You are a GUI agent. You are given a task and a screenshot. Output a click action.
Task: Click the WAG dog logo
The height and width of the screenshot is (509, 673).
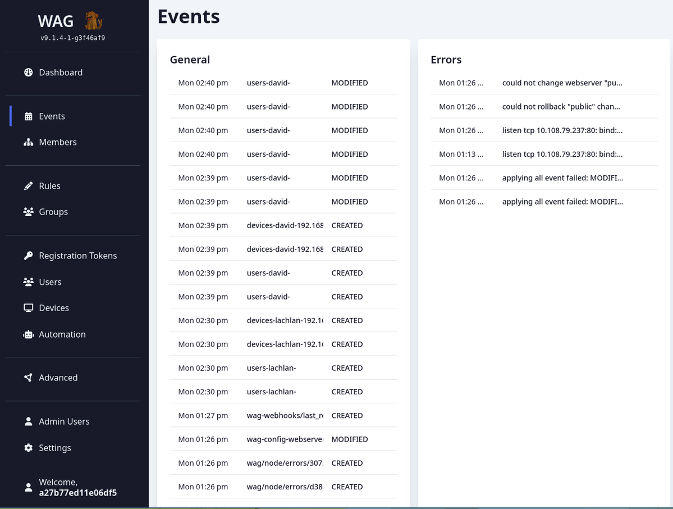pyautogui.click(x=93, y=21)
